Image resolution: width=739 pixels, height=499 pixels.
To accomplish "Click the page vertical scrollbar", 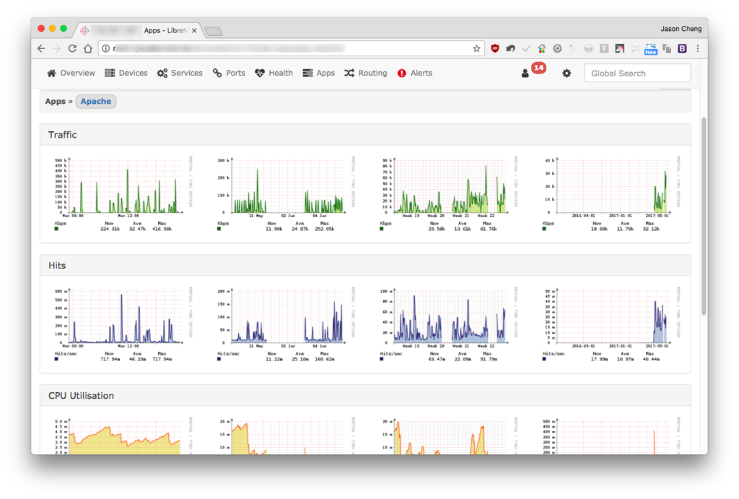I will point(704,216).
